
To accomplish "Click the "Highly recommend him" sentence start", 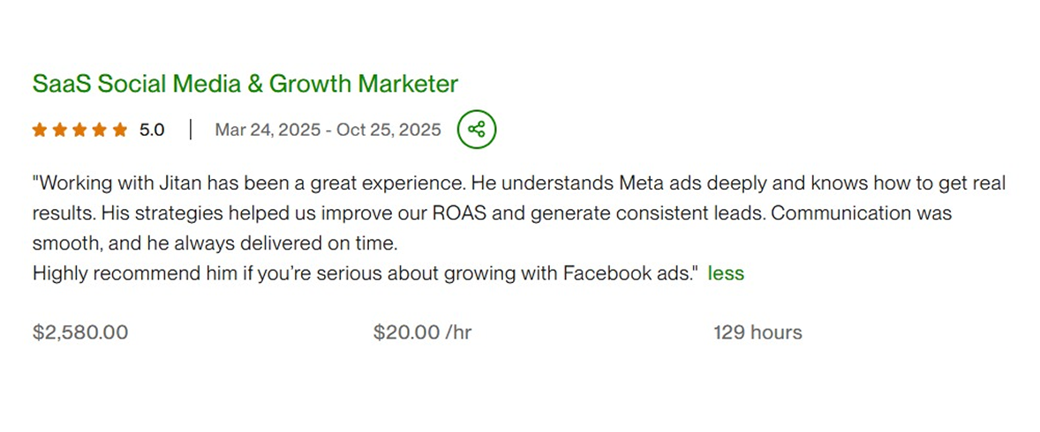I will coord(120,273).
